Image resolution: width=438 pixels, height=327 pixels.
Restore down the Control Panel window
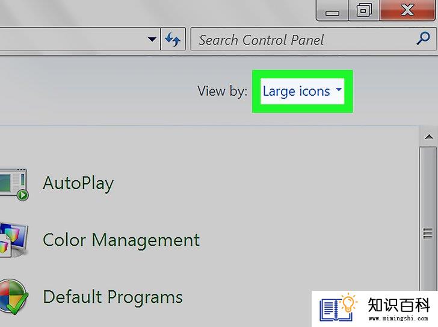[x=364, y=11]
